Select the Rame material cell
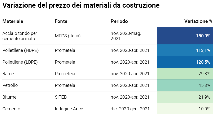Screen dimensions: 214x119 tap(8, 74)
